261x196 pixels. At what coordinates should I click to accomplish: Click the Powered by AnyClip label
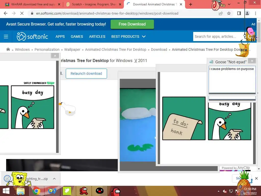click(236, 168)
